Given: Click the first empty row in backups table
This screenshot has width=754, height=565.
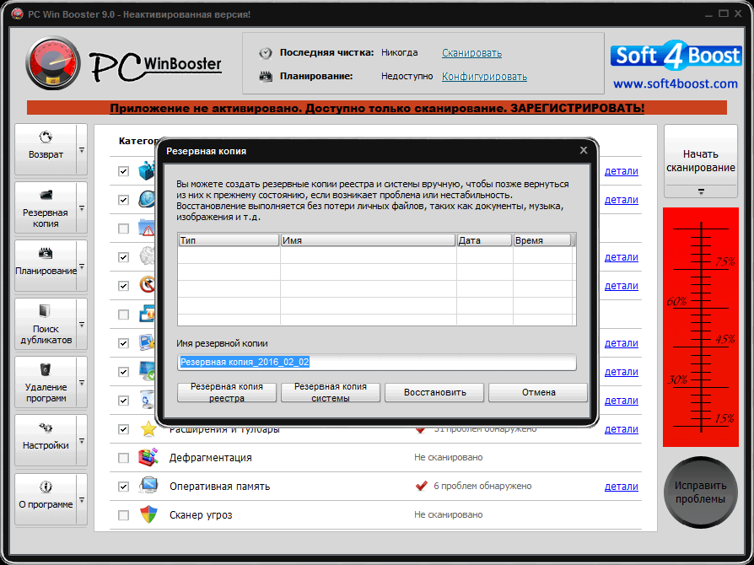Looking at the screenshot, I should click(376, 256).
